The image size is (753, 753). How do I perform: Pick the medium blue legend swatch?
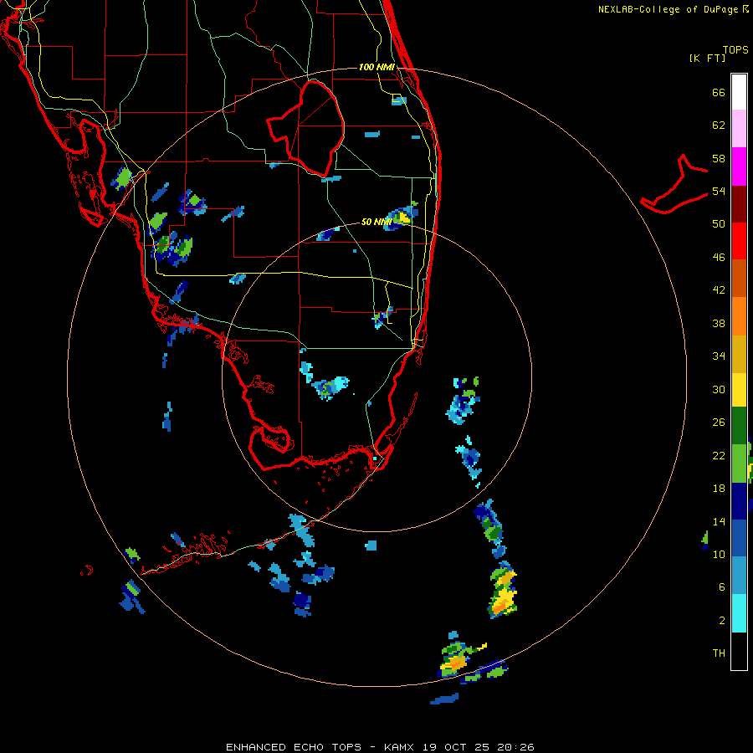coord(739,538)
